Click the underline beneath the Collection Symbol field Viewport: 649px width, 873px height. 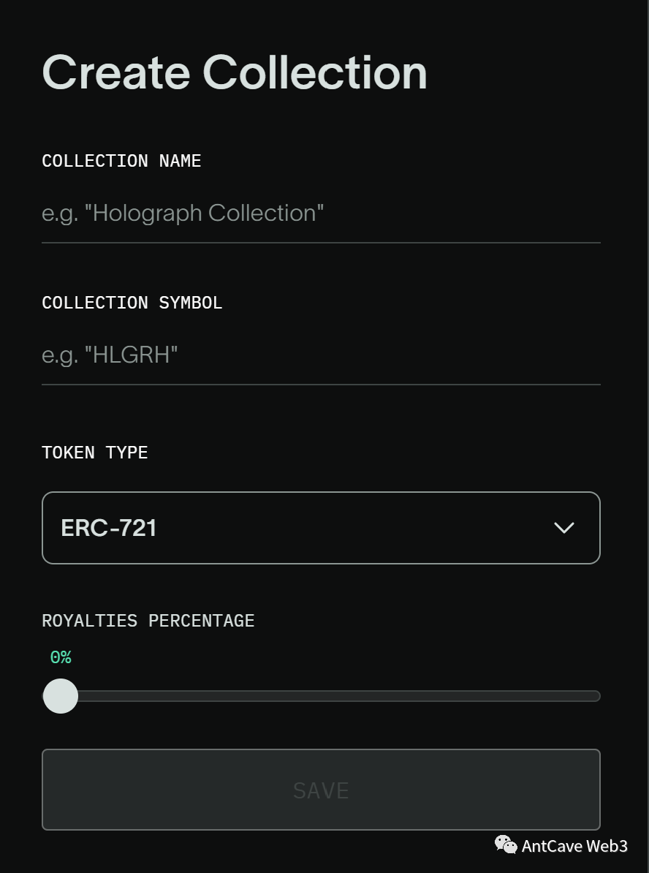pyautogui.click(x=320, y=384)
